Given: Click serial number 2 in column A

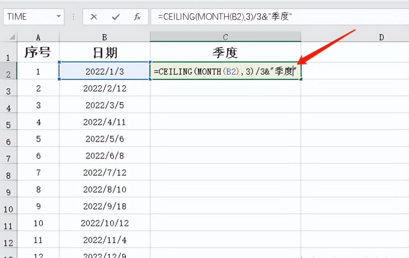Looking at the screenshot, I should (38, 88).
